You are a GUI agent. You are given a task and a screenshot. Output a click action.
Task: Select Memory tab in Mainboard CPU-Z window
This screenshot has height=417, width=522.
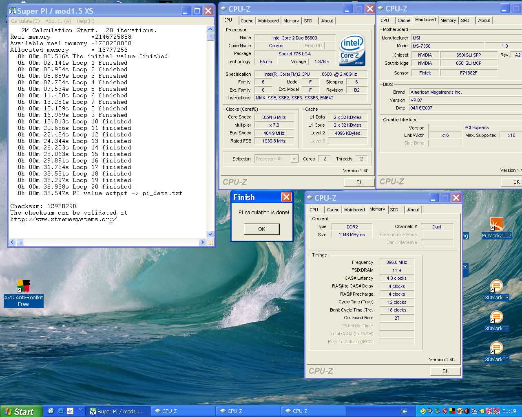coord(448,20)
